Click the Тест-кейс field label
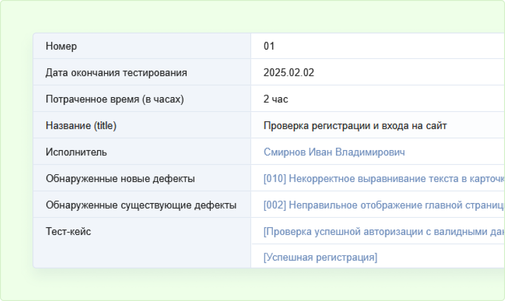 pyautogui.click(x=68, y=232)
